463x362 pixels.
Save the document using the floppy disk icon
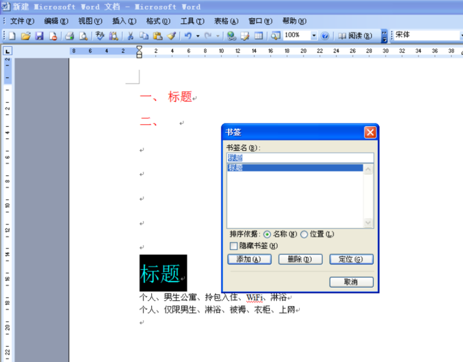coord(39,36)
